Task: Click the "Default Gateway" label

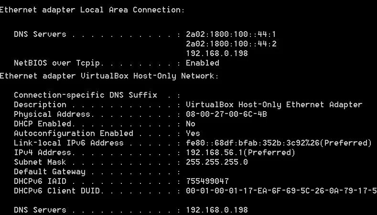Action: 50,172
